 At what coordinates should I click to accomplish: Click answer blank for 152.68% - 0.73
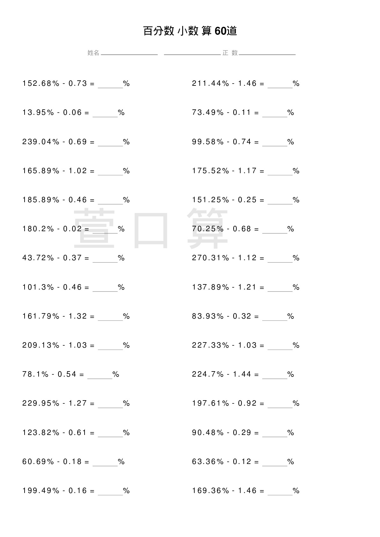click(110, 85)
